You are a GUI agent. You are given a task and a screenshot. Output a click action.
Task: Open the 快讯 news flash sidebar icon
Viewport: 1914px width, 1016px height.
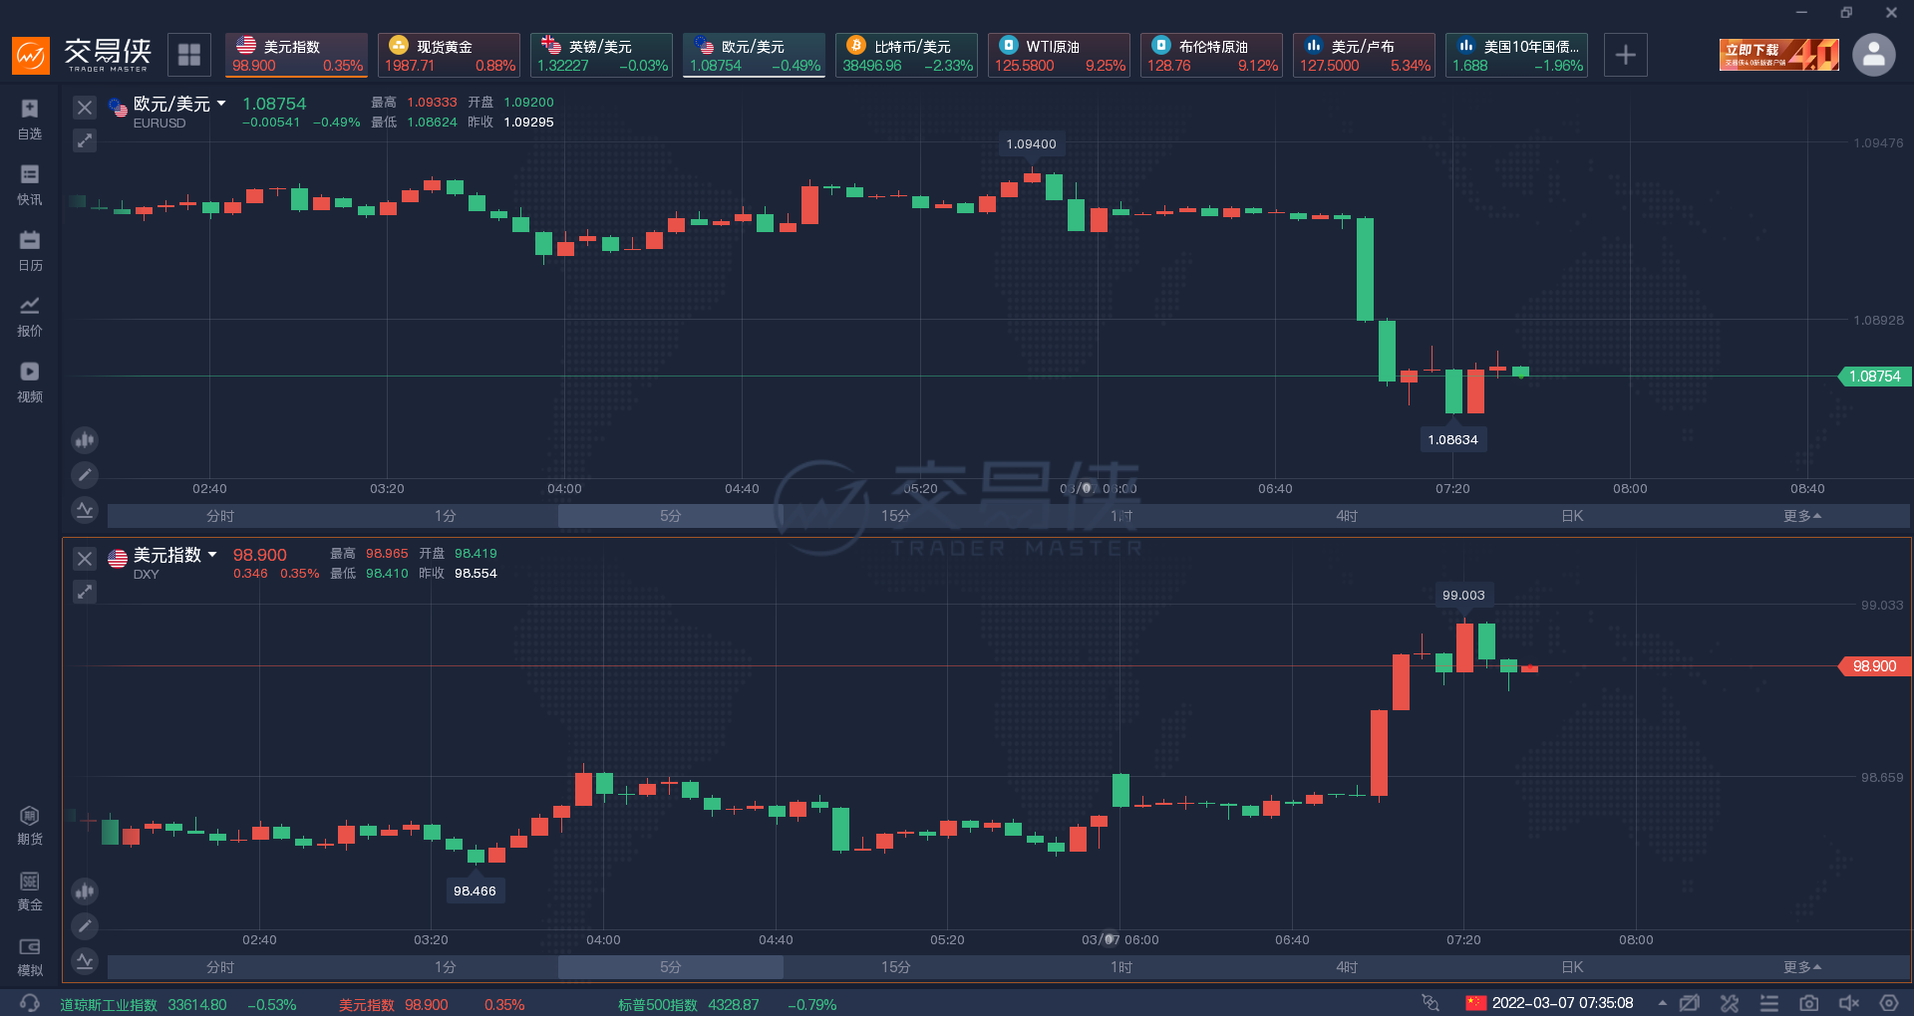click(x=30, y=185)
